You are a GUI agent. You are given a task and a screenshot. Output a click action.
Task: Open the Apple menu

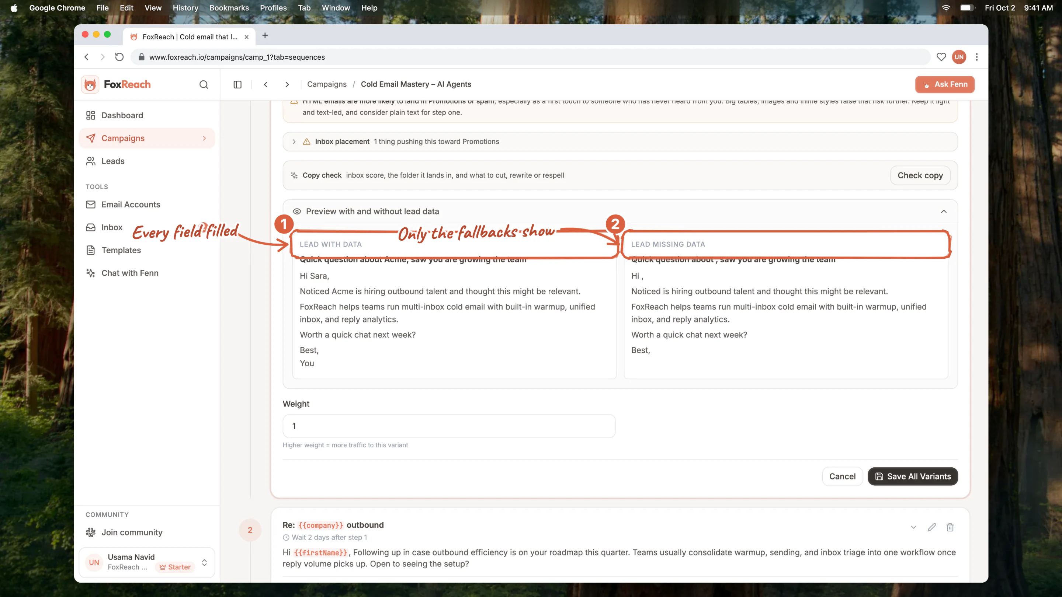click(x=14, y=8)
